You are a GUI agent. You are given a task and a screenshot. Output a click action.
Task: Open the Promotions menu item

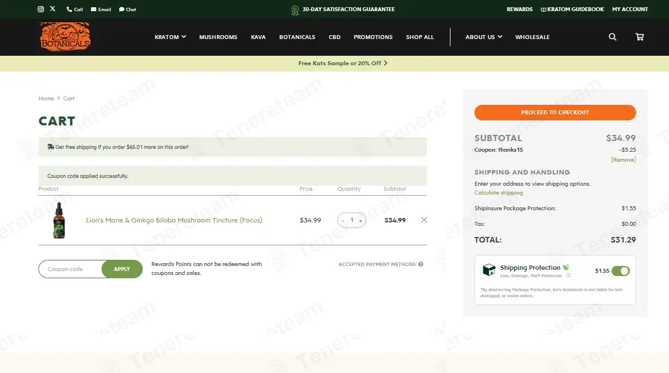tap(373, 37)
